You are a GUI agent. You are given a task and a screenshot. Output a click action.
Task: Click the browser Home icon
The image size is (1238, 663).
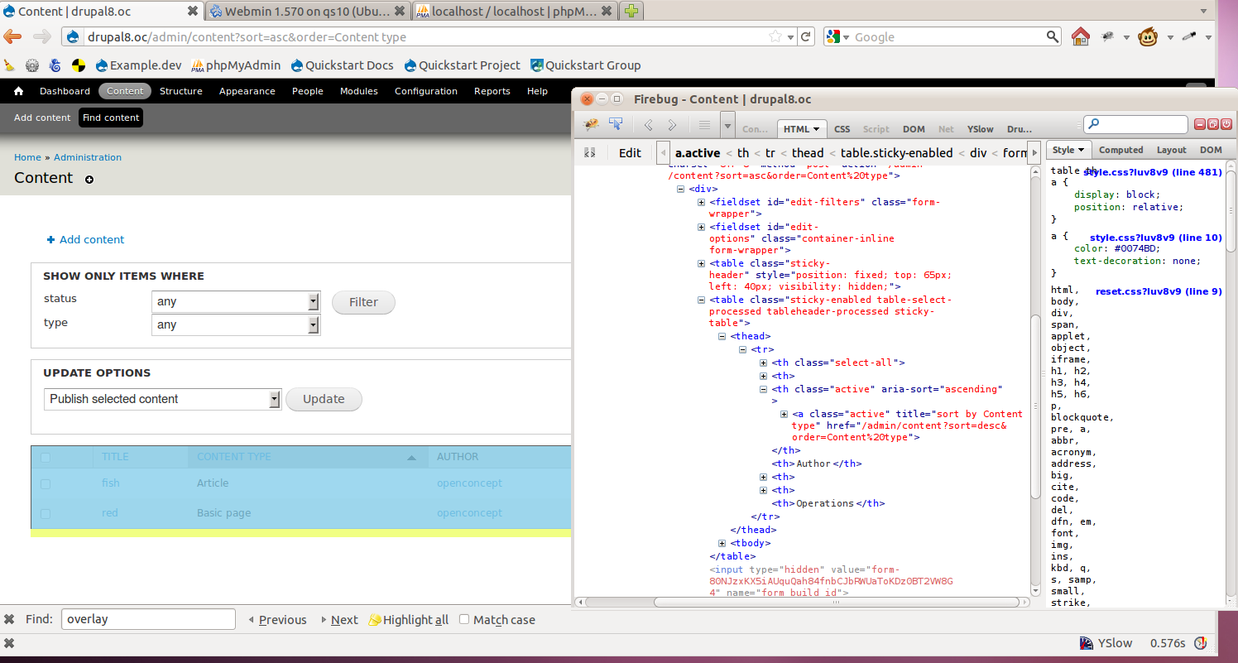pos(1081,36)
